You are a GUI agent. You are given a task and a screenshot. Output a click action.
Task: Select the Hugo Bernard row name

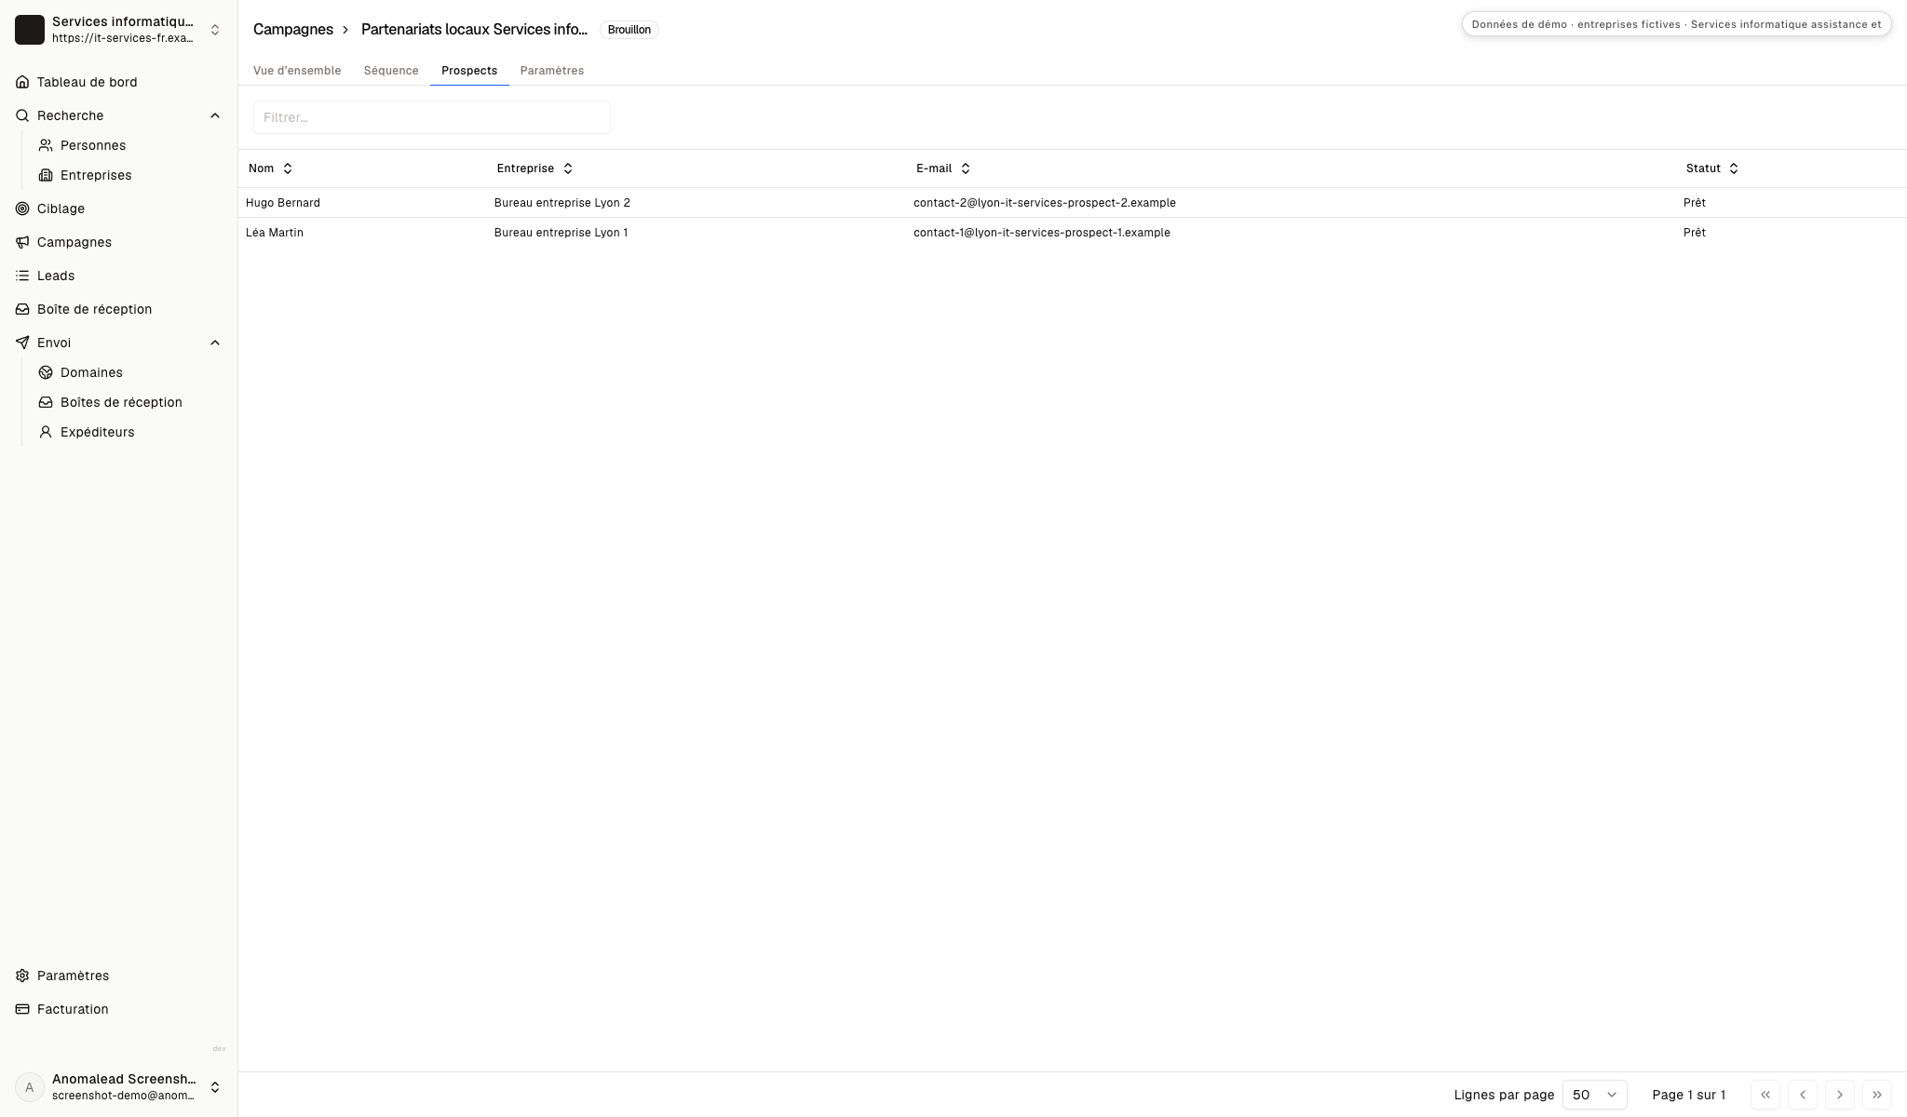(283, 203)
